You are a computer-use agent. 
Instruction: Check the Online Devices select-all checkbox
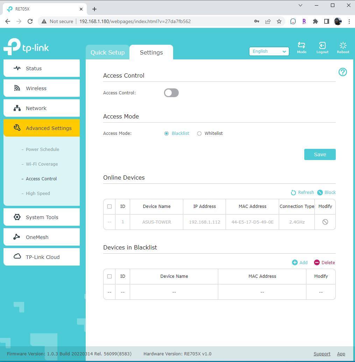[x=109, y=207]
